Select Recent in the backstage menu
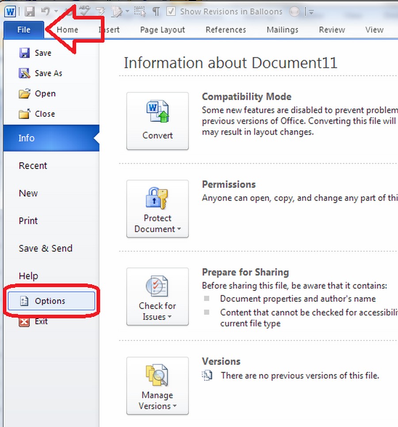This screenshot has width=398, height=427. pos(33,166)
